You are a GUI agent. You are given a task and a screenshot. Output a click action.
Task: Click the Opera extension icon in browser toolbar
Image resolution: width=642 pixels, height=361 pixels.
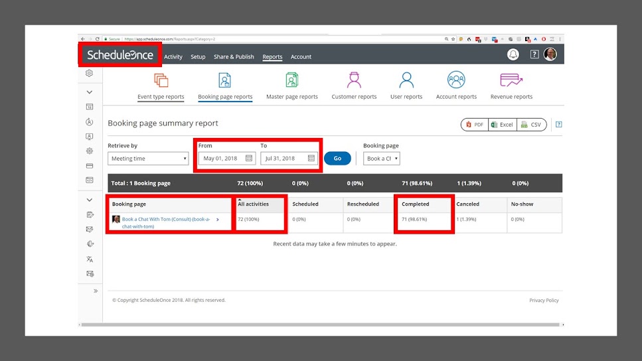544,39
